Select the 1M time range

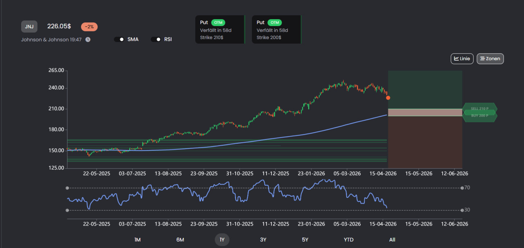[138, 240]
